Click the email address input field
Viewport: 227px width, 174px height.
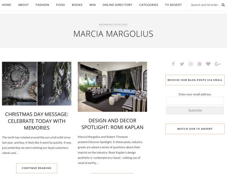pyautogui.click(x=195, y=101)
